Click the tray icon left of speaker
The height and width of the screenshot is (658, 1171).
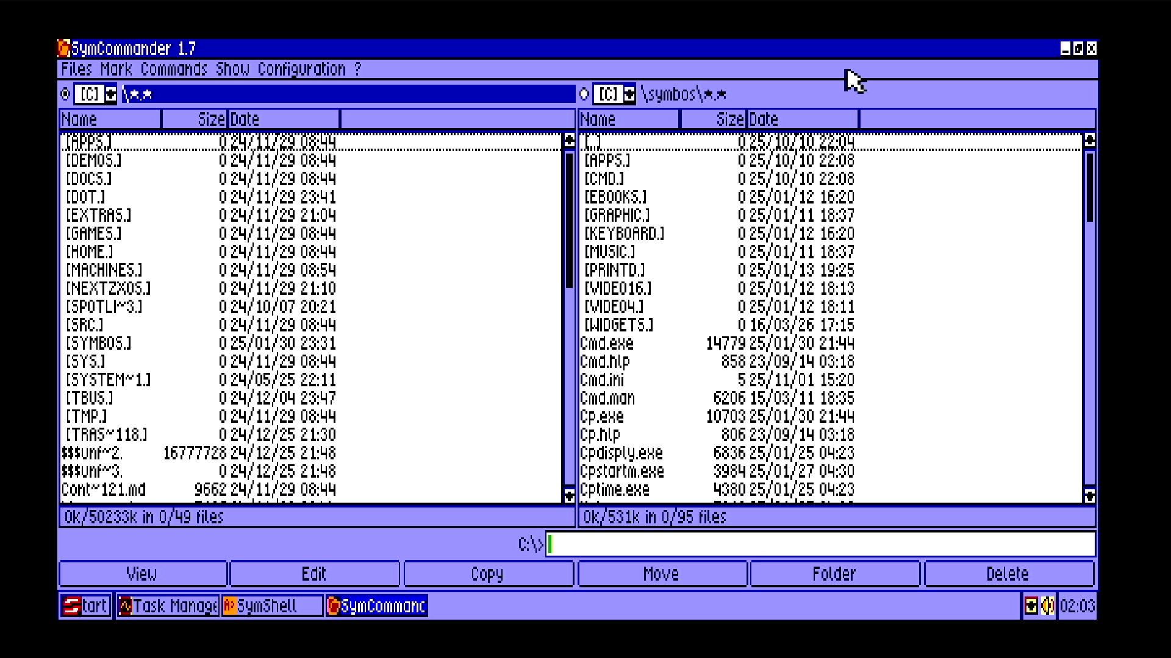pos(1031,606)
